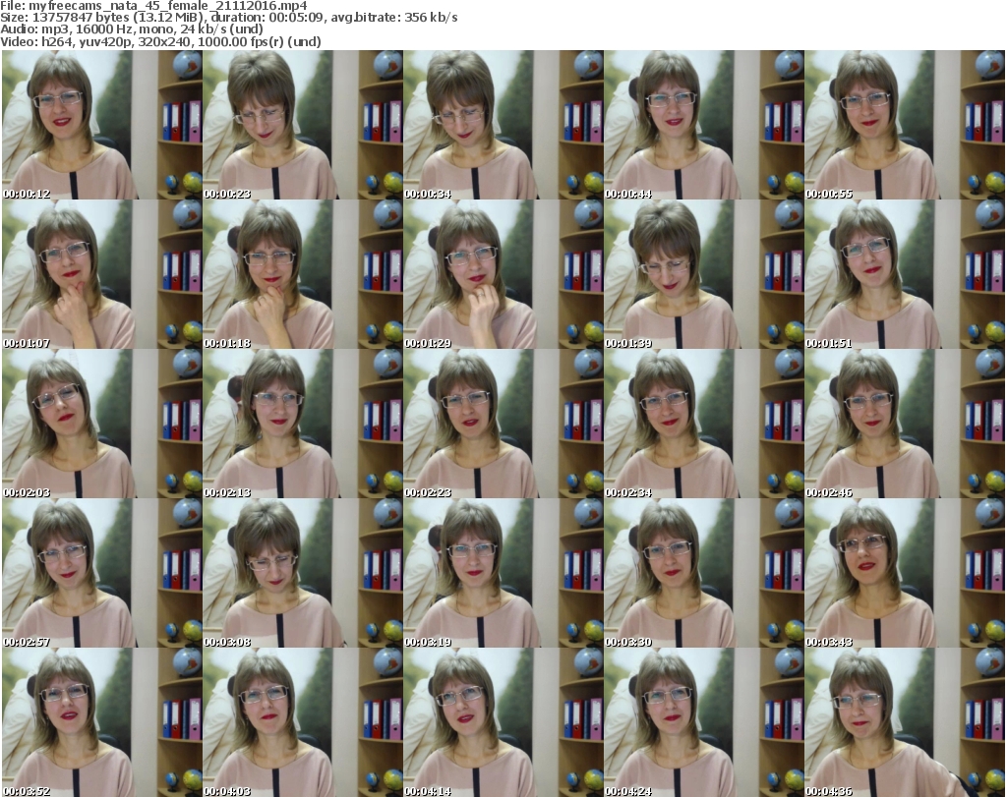
Task: Click the Size and duration info line
Action: tap(228, 18)
